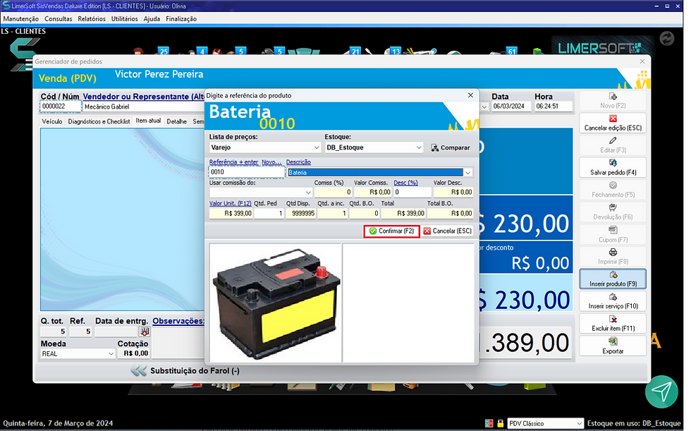Click the Inserir serviço (F10) icon

(613, 297)
